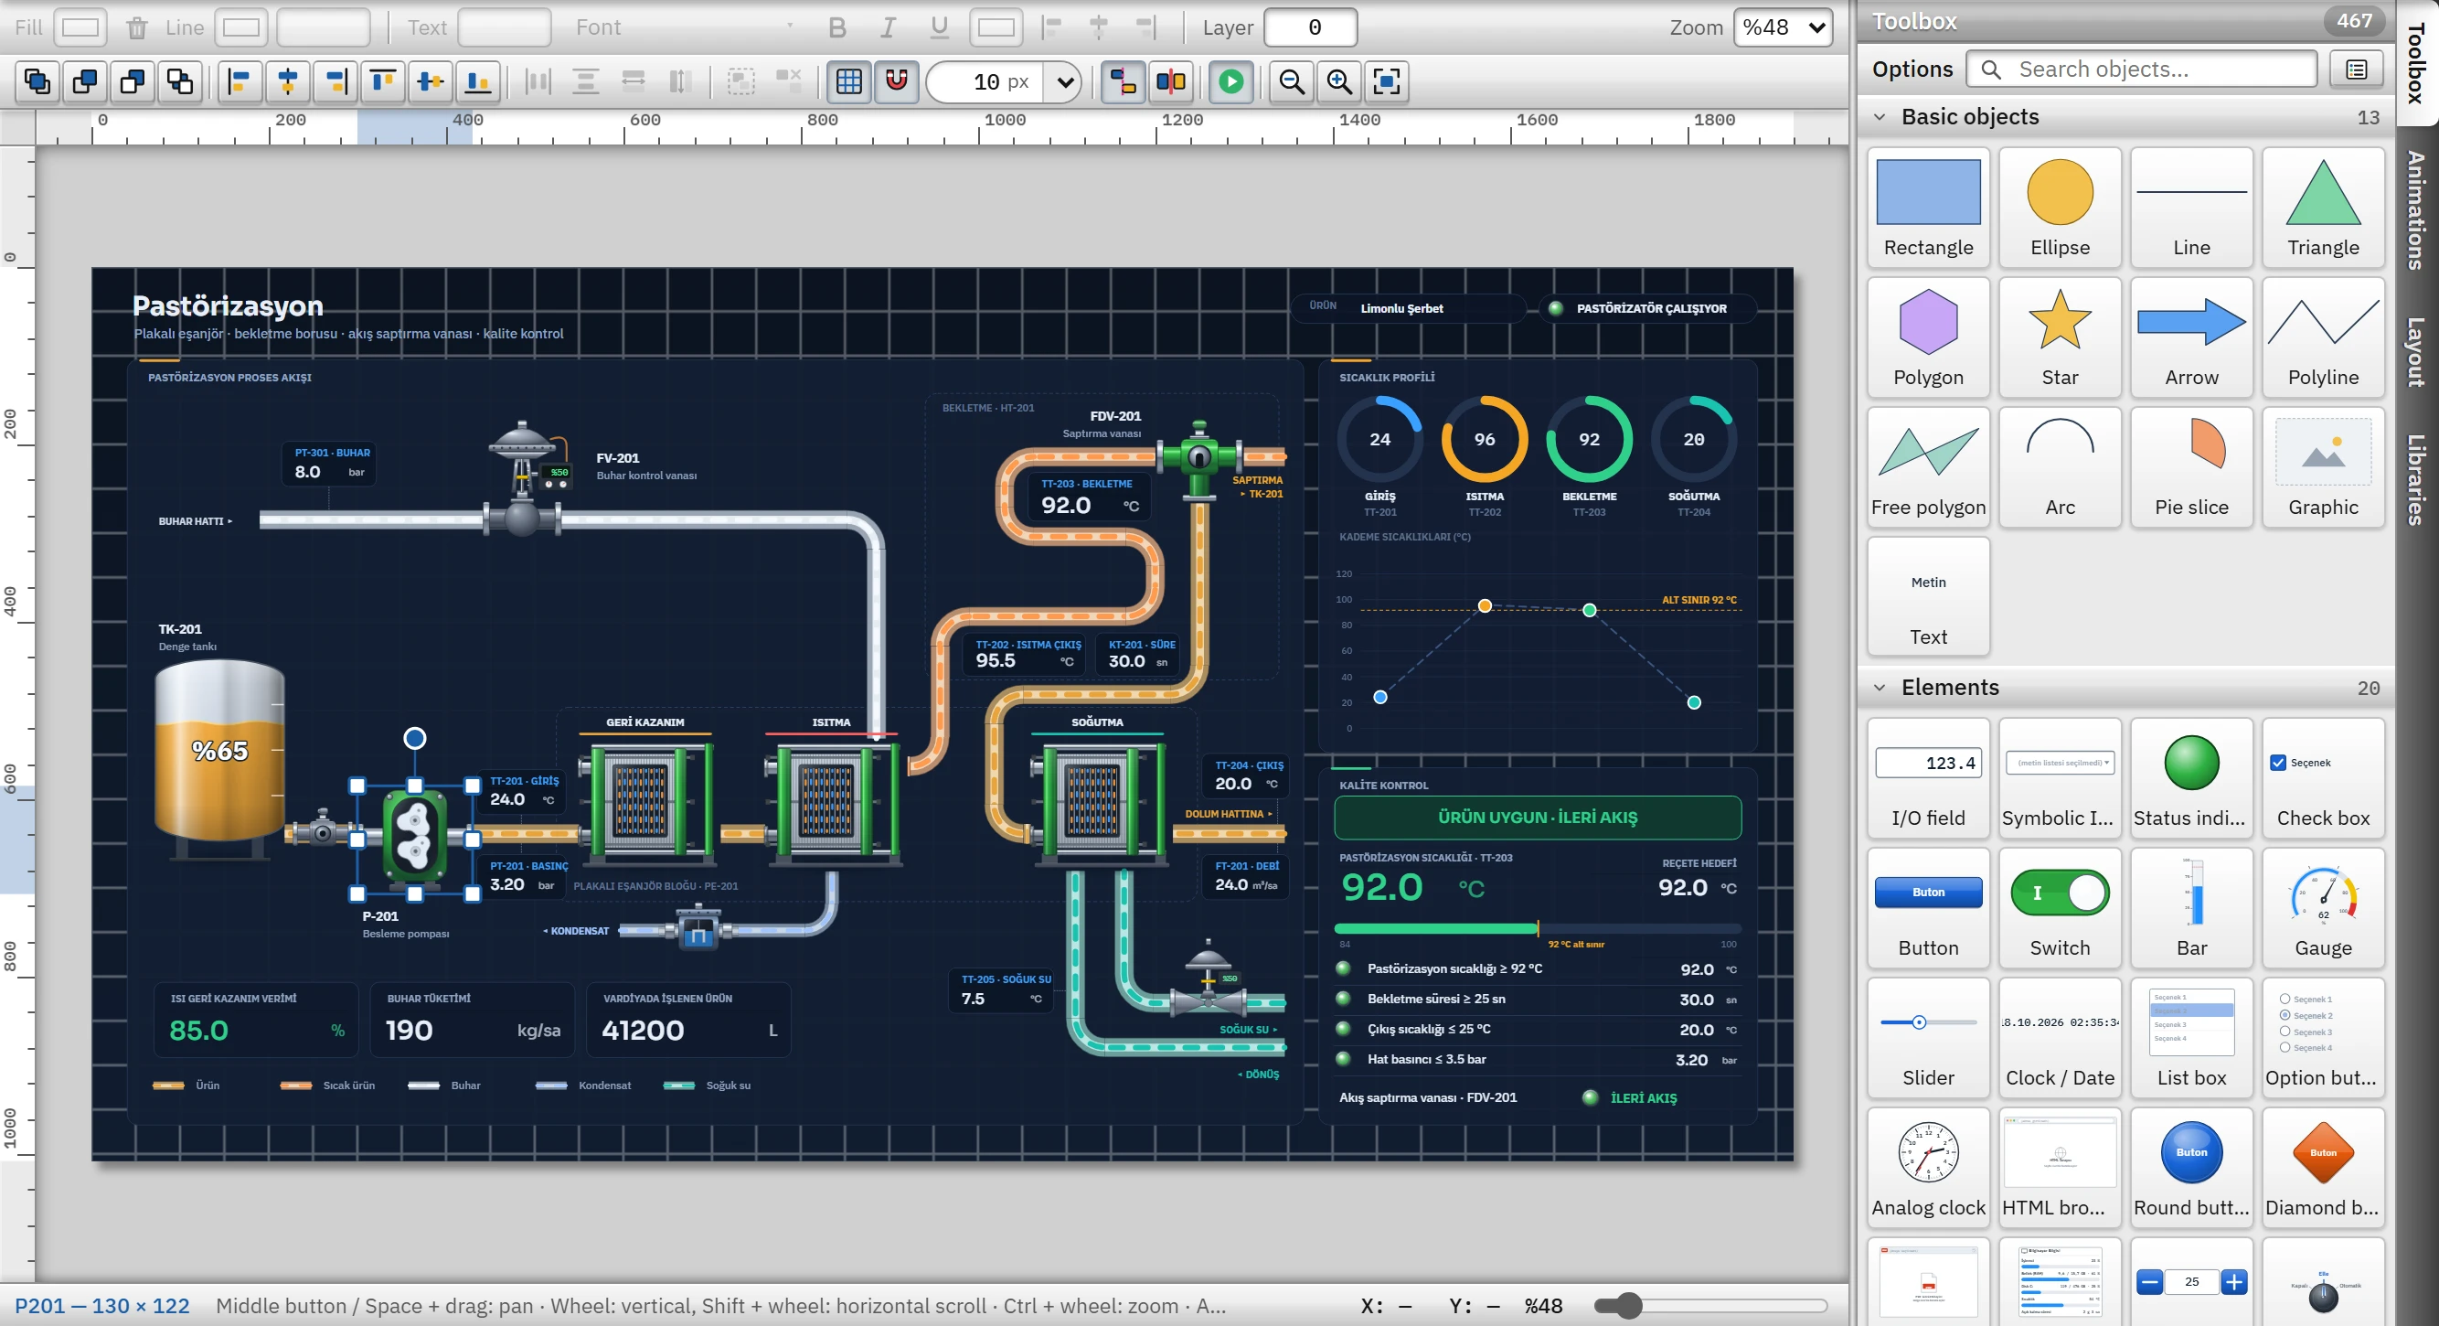Click the zoom in magnifier icon
Viewport: 2439px width, 1326px height.
click(x=1338, y=81)
